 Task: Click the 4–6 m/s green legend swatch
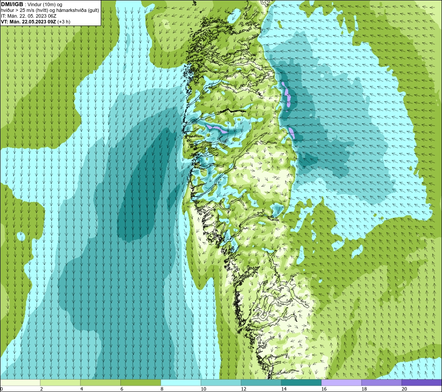coord(100,382)
